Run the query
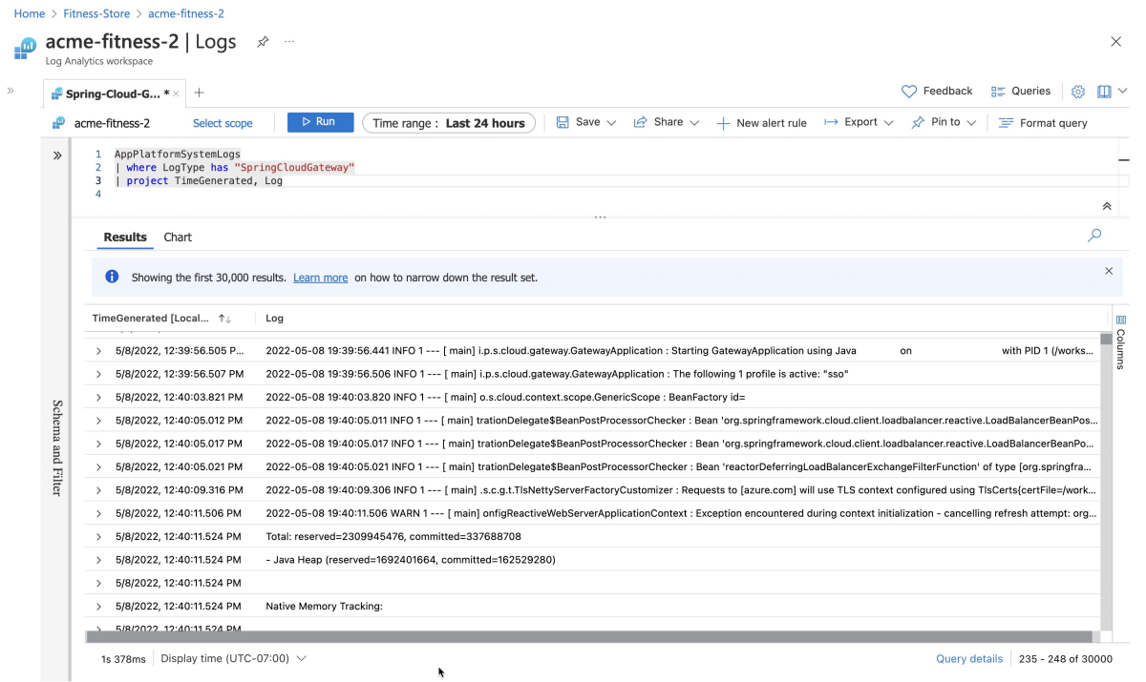Screen dimensions: 1146x682 320,122
